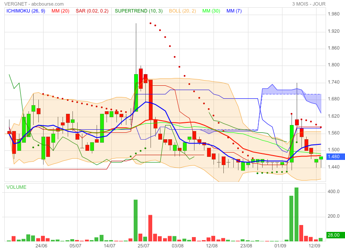Click the 14/07 date label
345x250 pixels.
tap(110, 246)
